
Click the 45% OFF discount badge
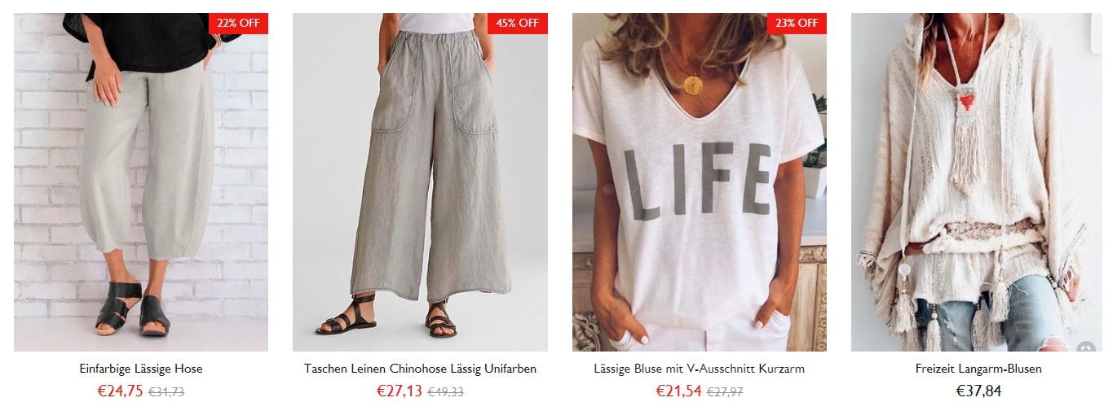[518, 24]
